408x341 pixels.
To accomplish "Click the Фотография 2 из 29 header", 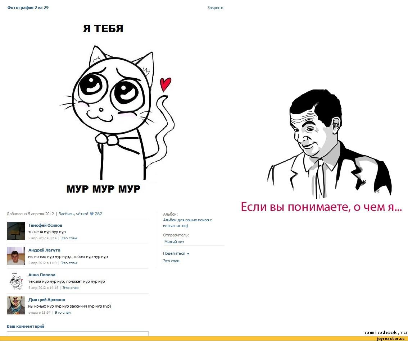I will pos(28,8).
